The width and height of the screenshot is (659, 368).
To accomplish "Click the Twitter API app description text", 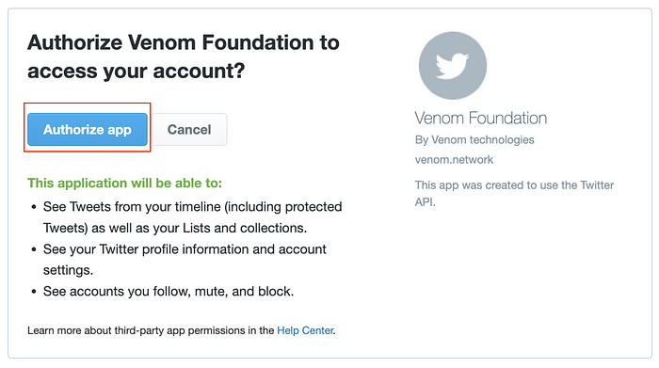I will tap(514, 193).
